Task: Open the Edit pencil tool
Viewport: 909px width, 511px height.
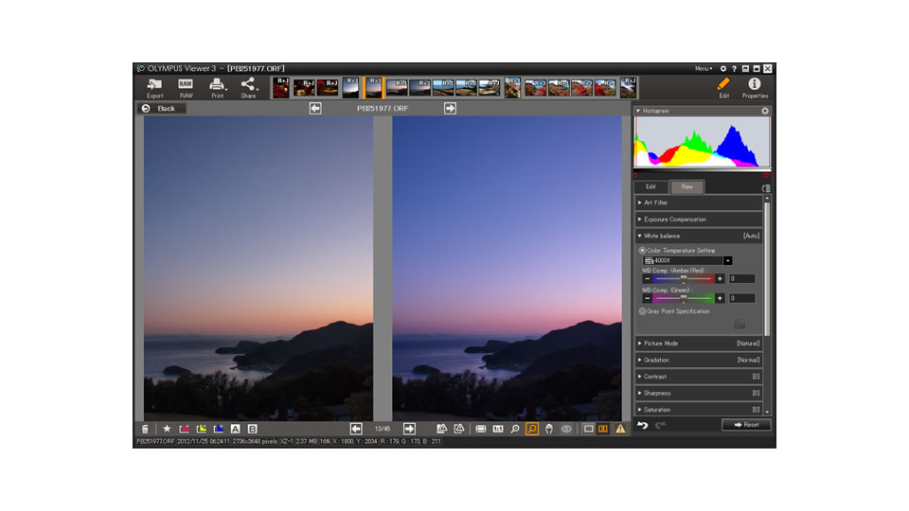Action: (x=723, y=87)
